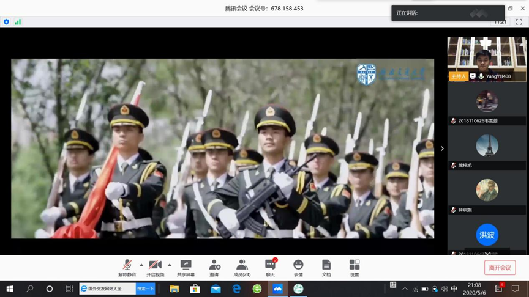Open the 成员(24) members list
The height and width of the screenshot is (297, 529).
(242, 267)
